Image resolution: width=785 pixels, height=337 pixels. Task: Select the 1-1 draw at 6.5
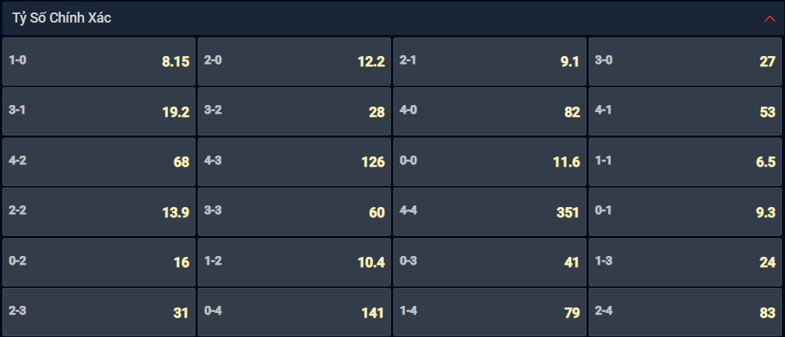(x=685, y=162)
